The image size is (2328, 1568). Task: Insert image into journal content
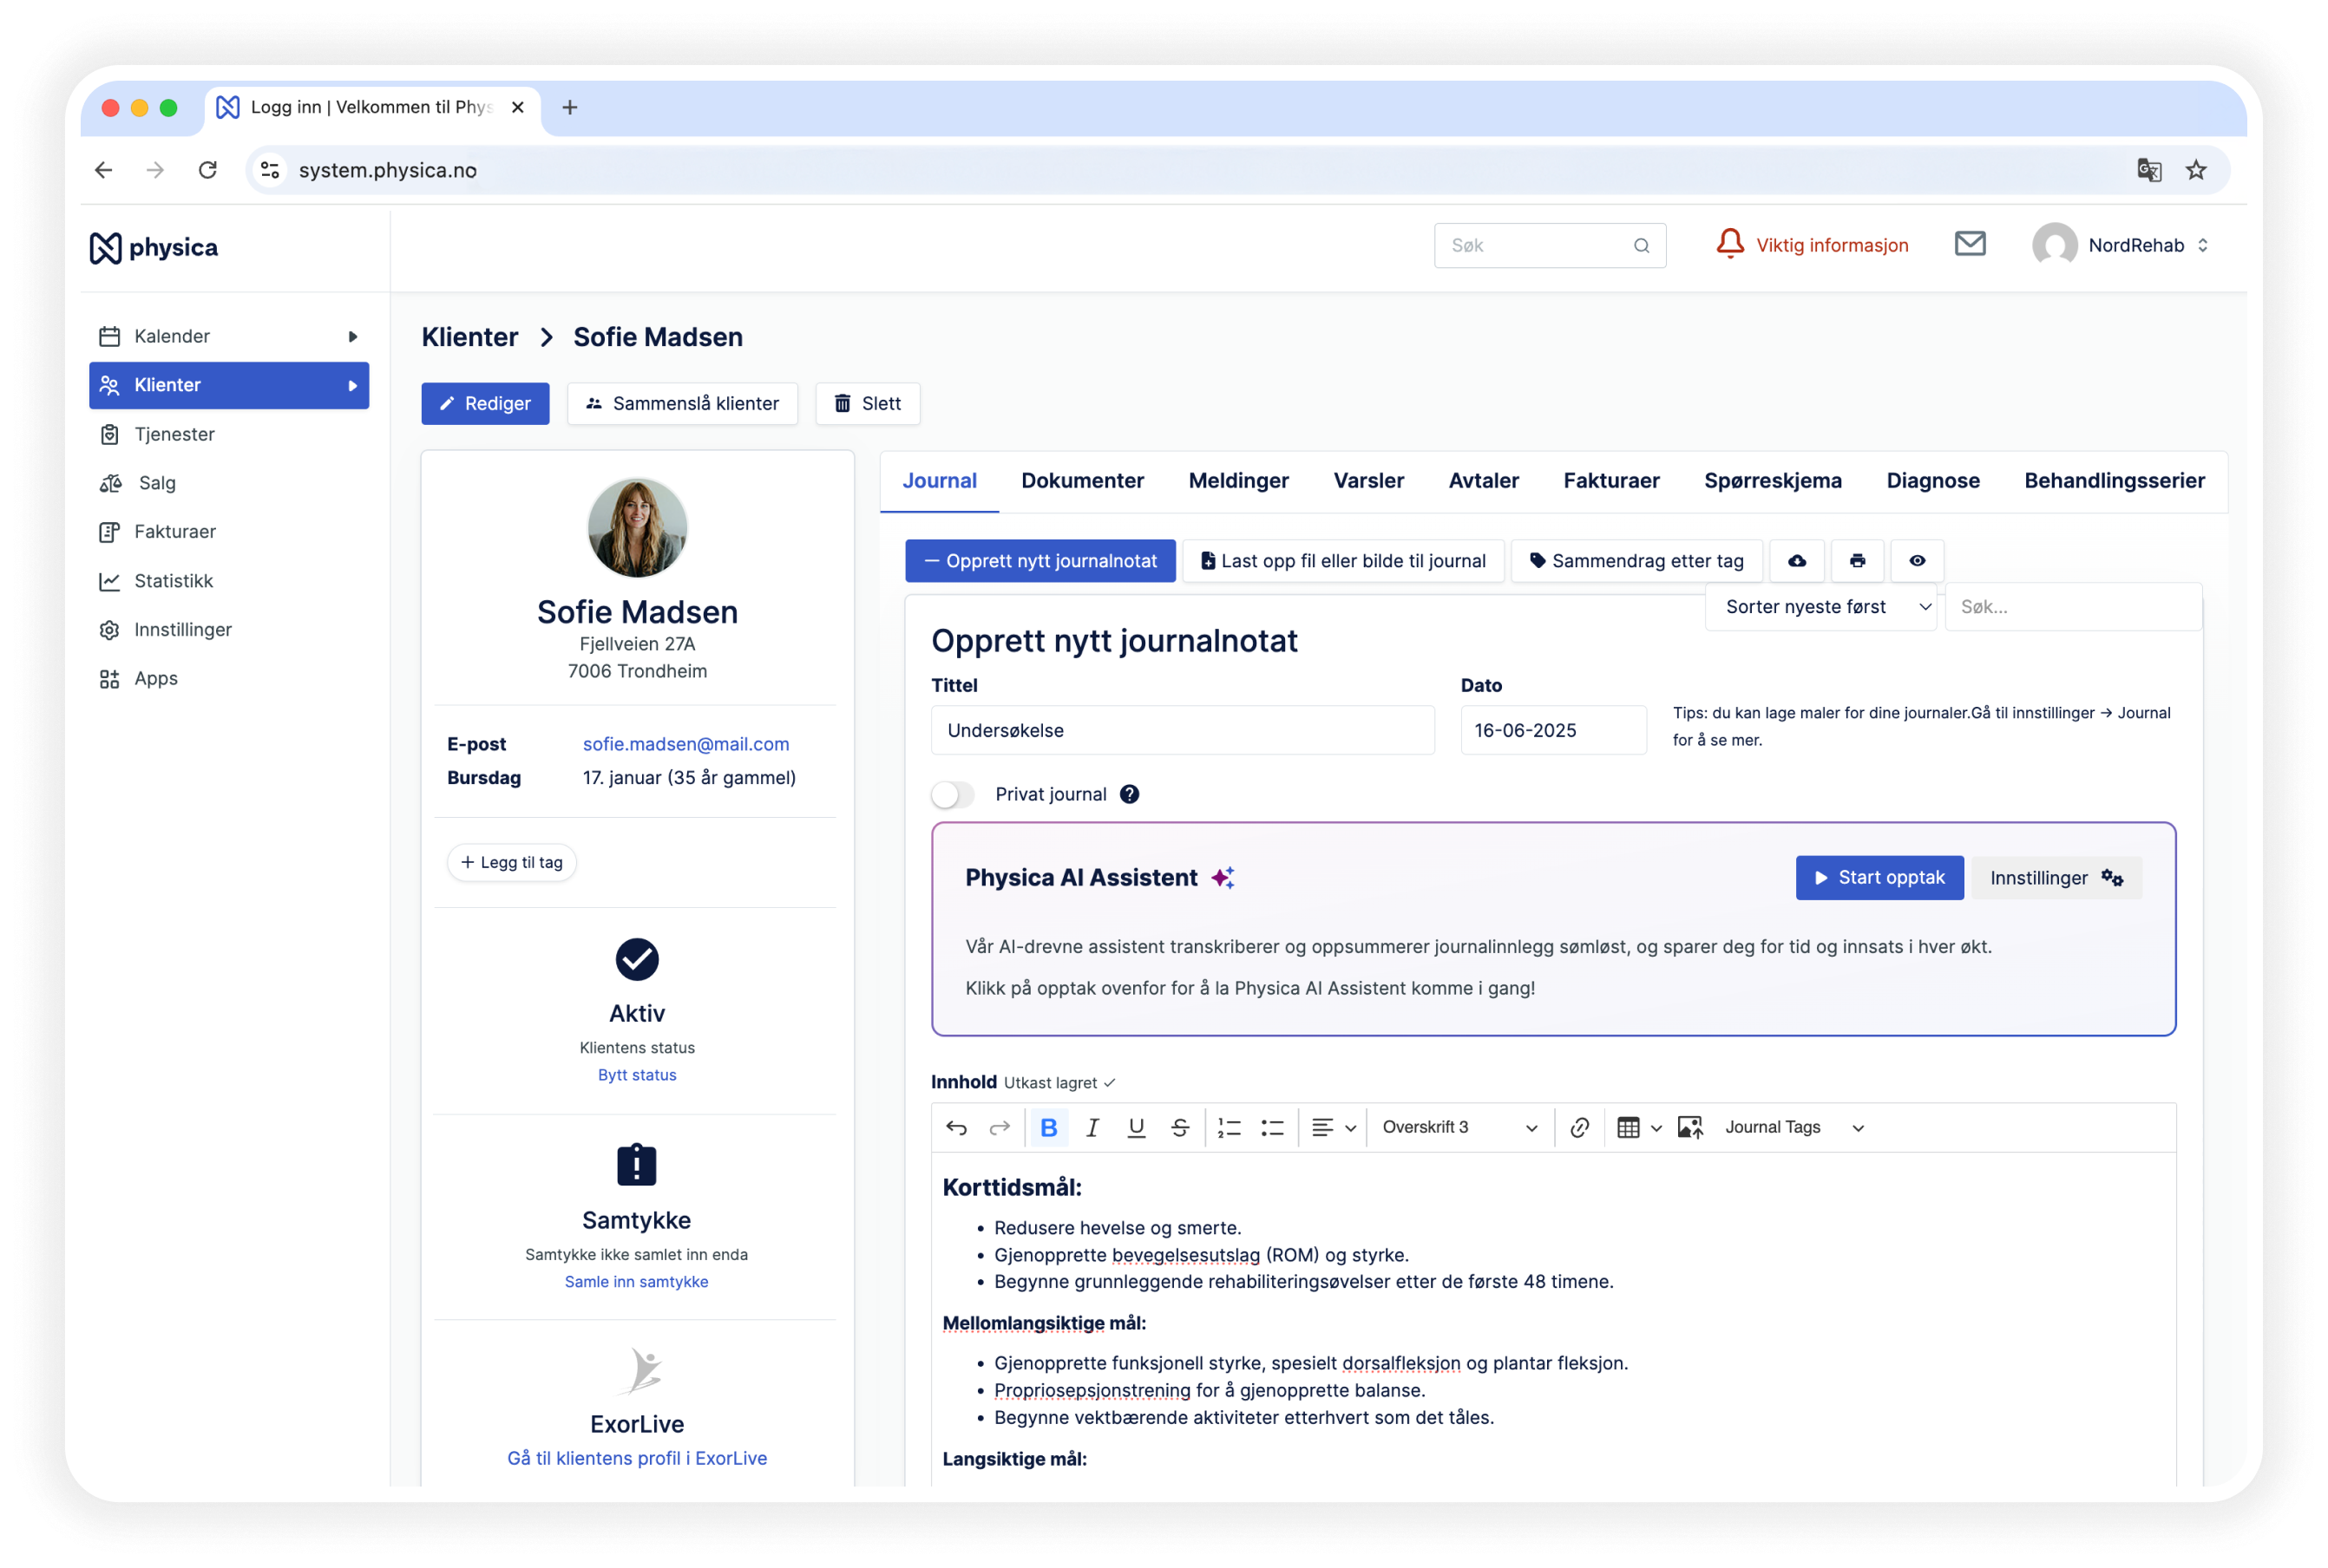[1691, 1128]
